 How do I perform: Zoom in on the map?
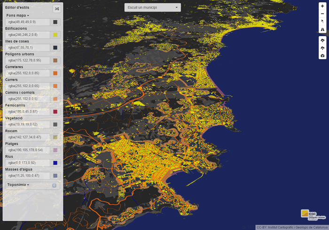[x=322, y=6]
